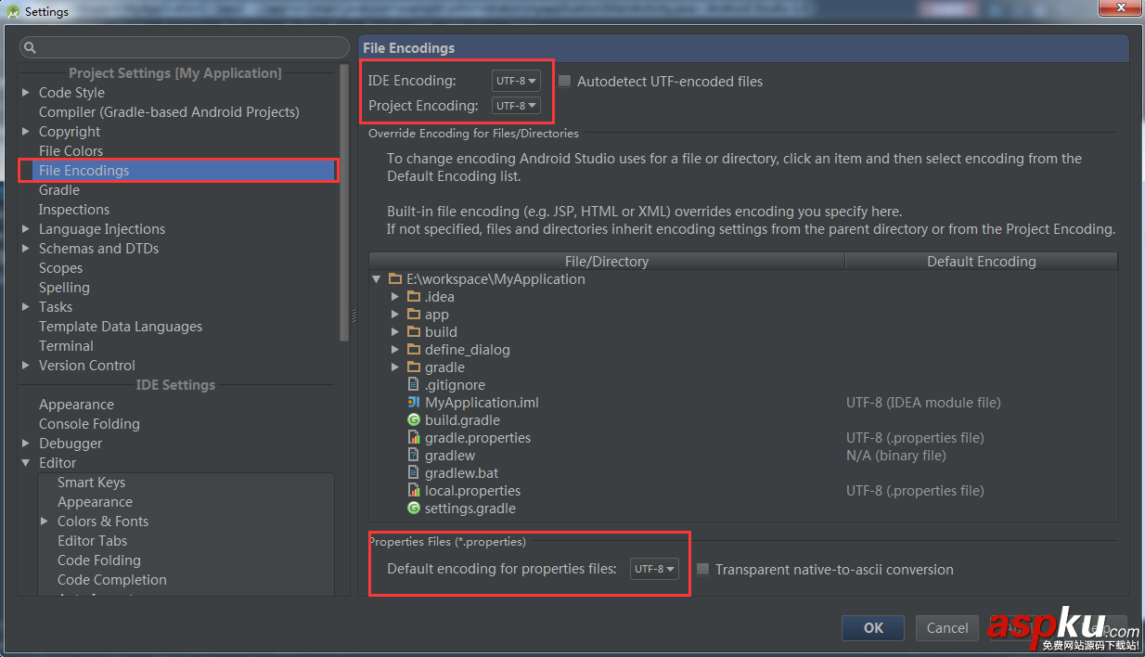The width and height of the screenshot is (1145, 657).
Task: Click the .gitignore text file icon
Action: click(x=414, y=384)
